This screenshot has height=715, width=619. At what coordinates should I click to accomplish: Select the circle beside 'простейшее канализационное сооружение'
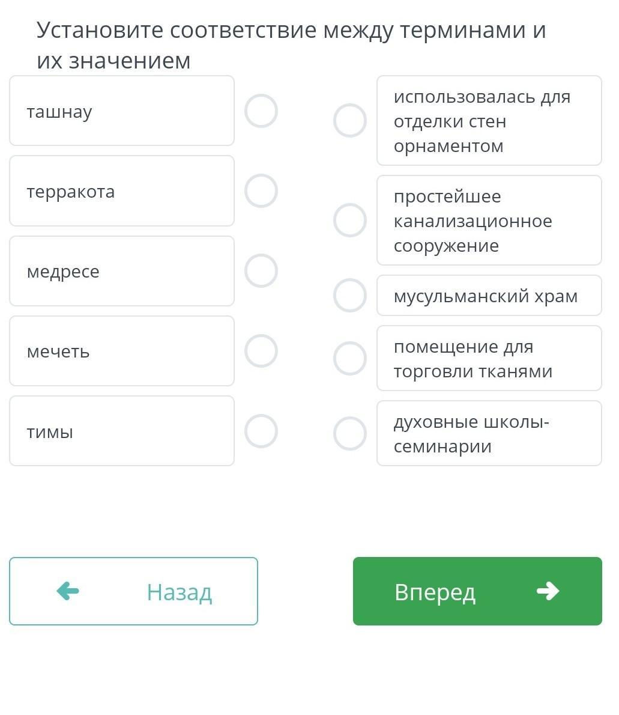pos(350,221)
